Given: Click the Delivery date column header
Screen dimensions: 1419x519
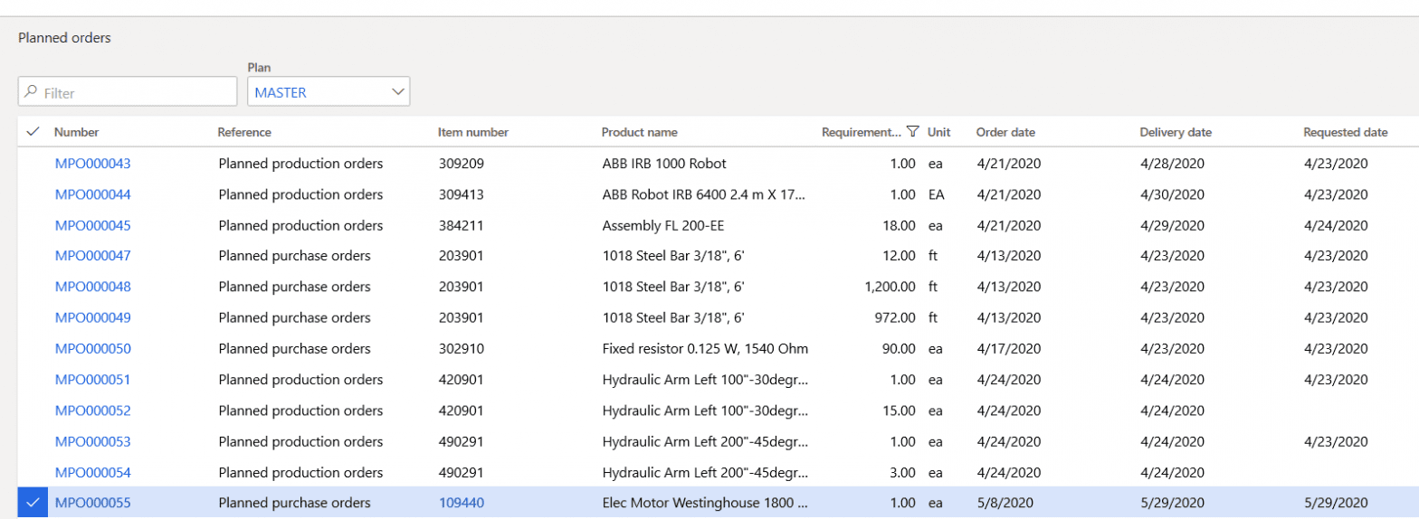Looking at the screenshot, I should point(1176,132).
